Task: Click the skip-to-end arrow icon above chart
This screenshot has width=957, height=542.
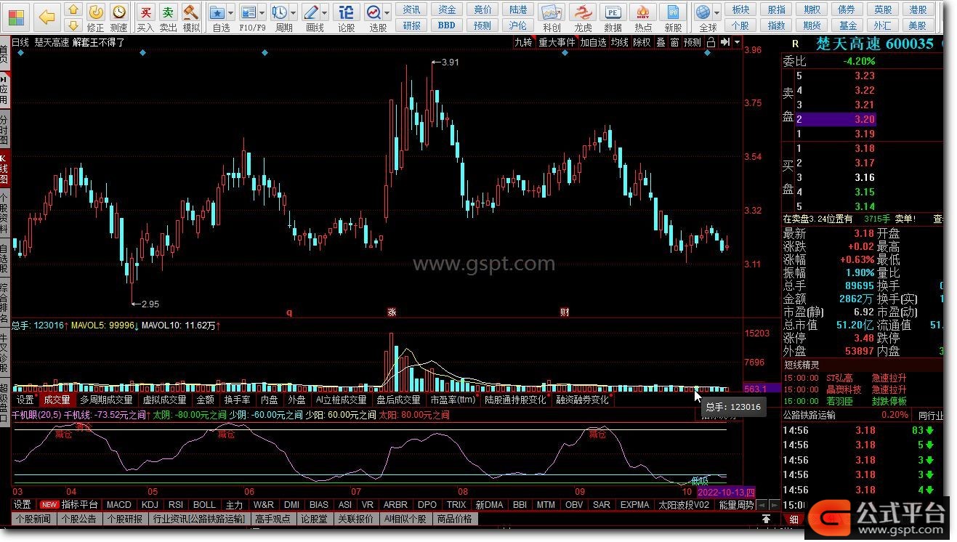Action: point(724,42)
